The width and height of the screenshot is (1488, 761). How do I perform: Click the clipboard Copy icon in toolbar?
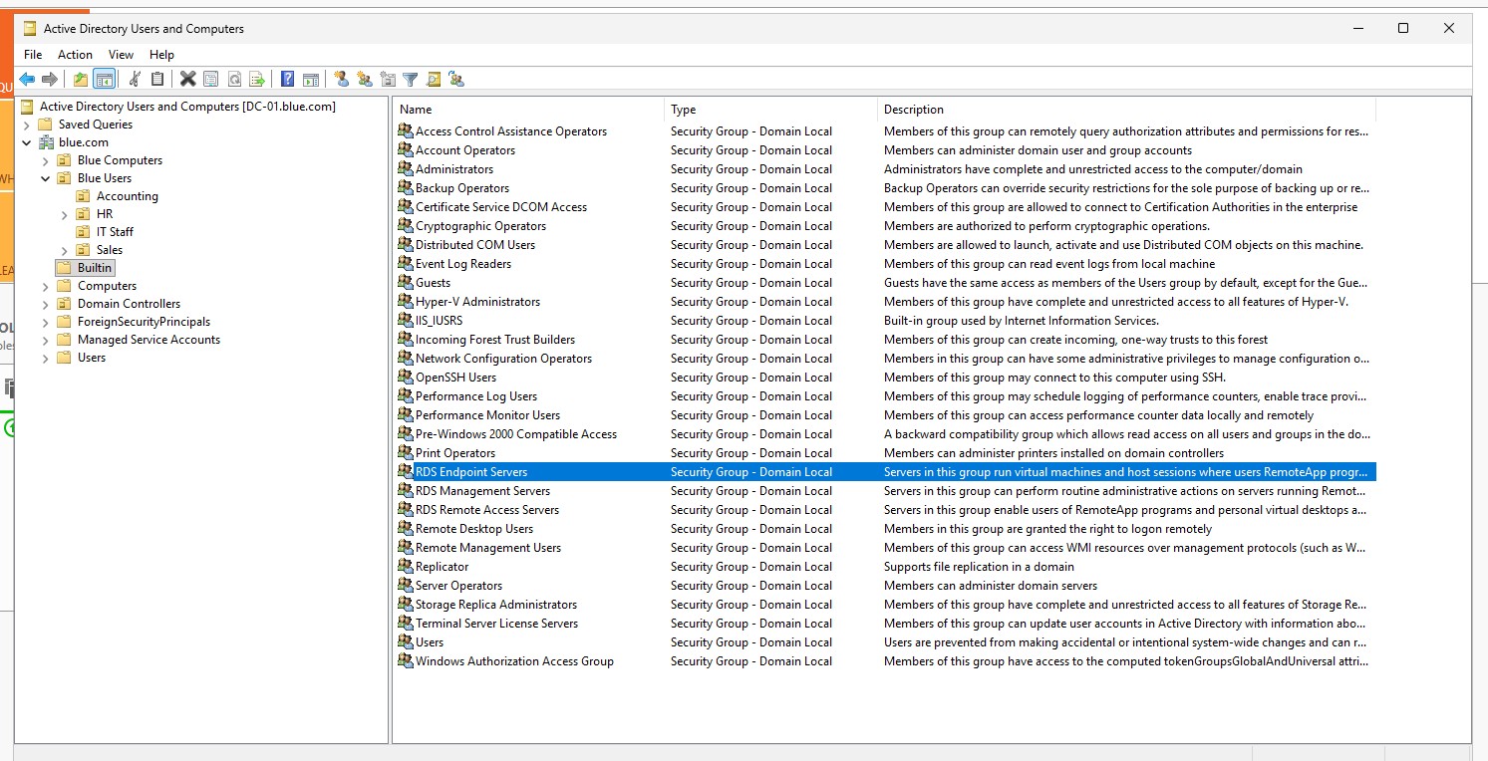click(157, 80)
